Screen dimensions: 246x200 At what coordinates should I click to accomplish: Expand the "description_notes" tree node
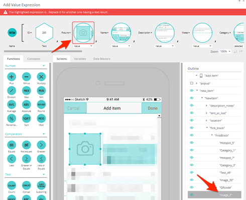(206, 106)
